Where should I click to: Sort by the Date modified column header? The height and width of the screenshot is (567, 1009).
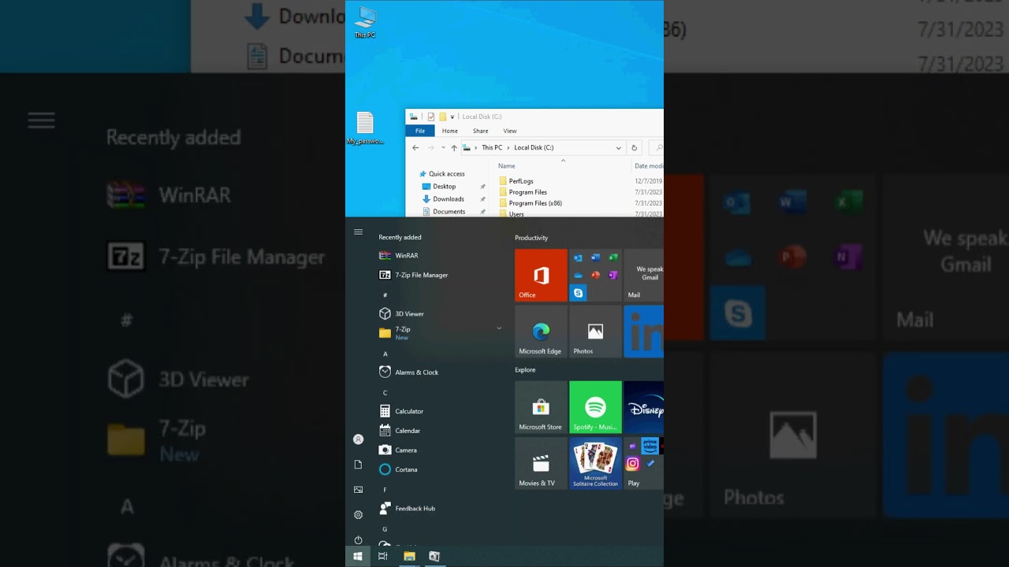click(649, 166)
